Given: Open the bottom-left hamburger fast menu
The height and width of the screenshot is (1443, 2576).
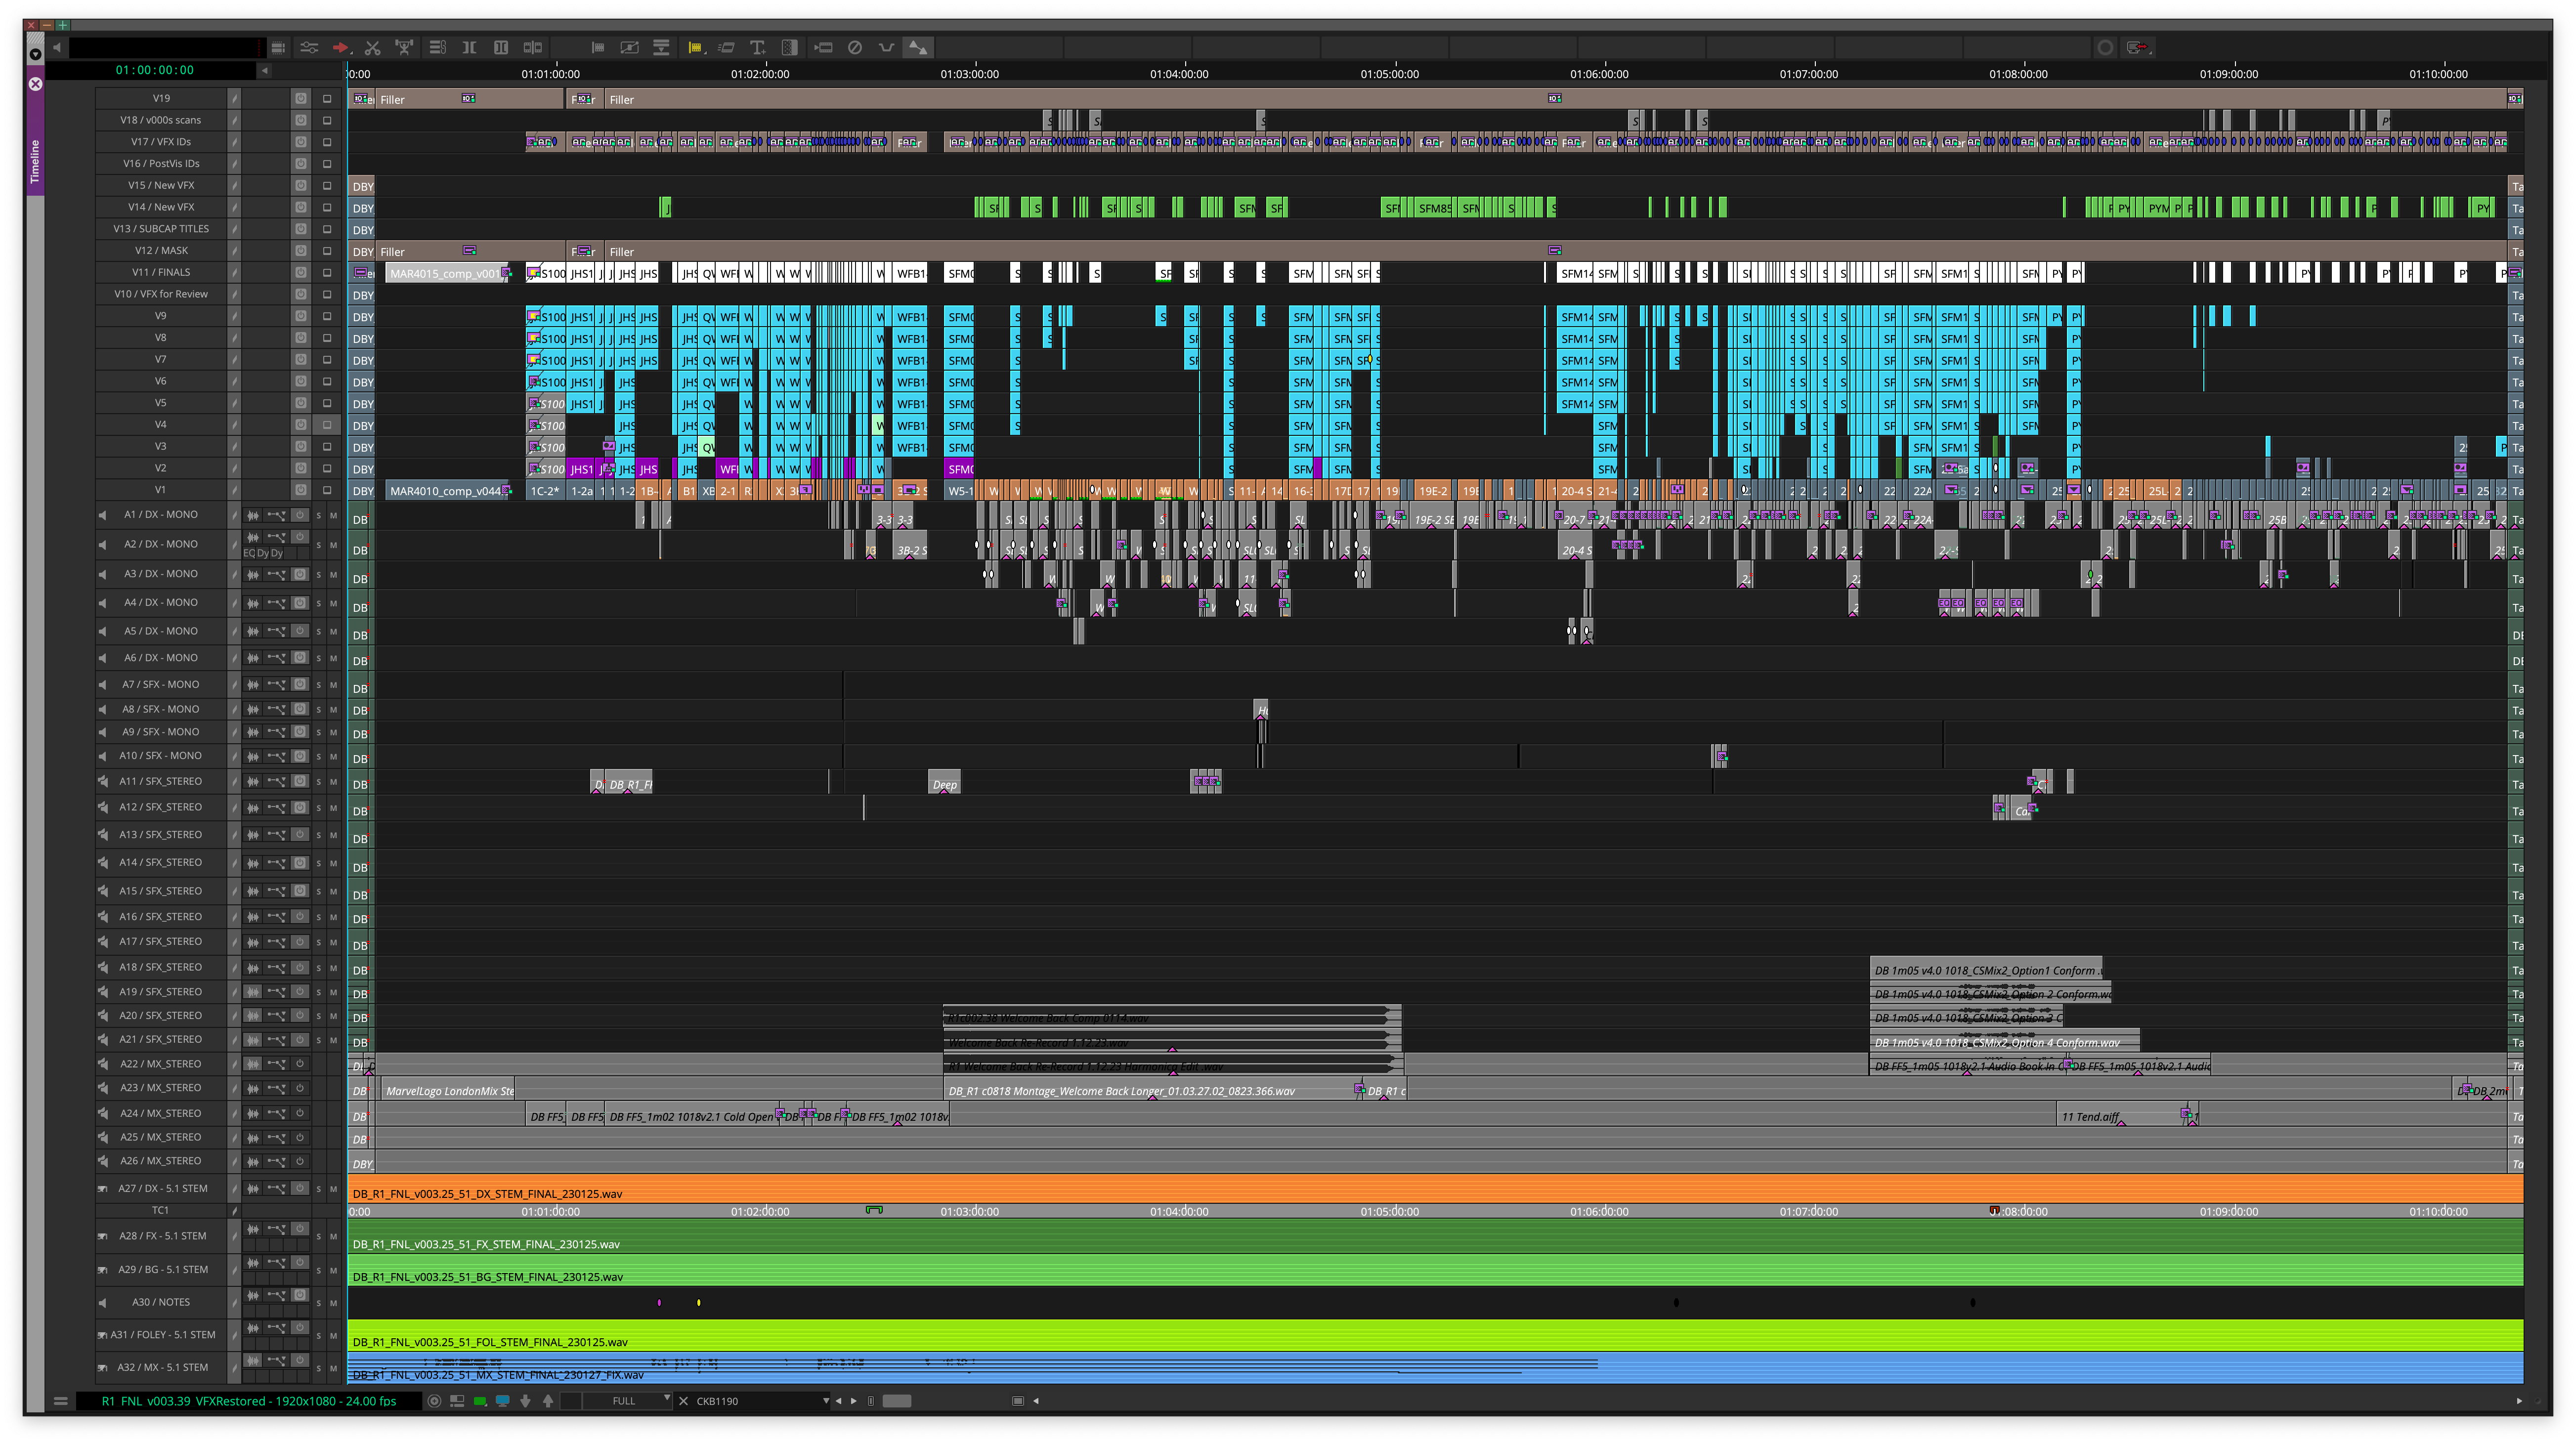Looking at the screenshot, I should (x=61, y=1401).
